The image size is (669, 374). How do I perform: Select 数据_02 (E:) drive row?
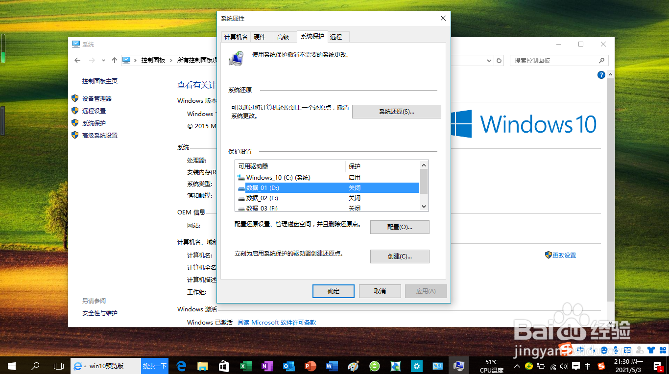(327, 198)
